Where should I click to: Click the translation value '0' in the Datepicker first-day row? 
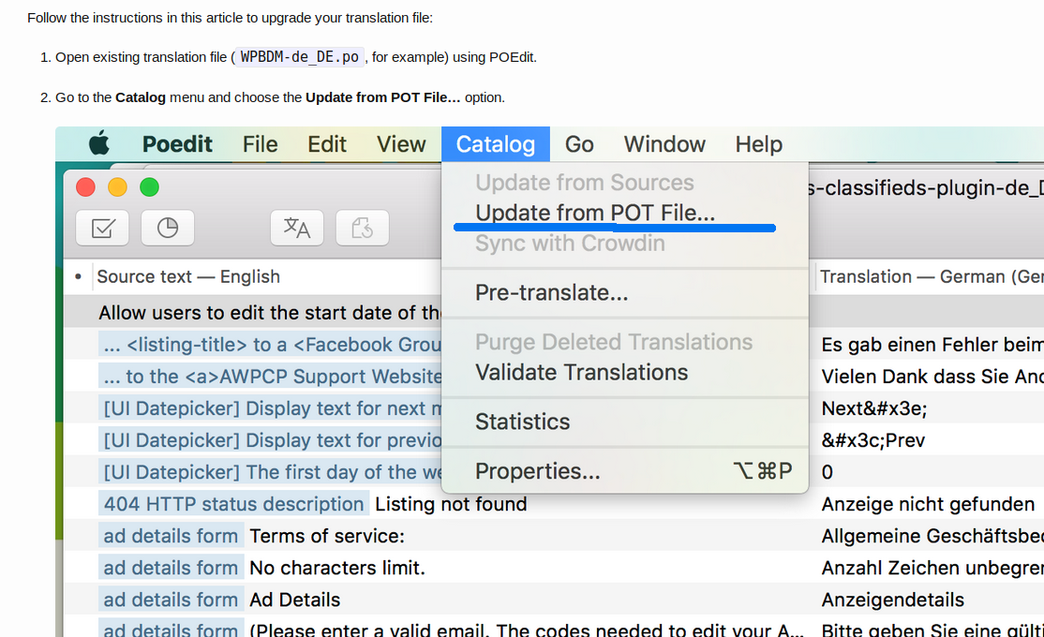pyautogui.click(x=827, y=472)
